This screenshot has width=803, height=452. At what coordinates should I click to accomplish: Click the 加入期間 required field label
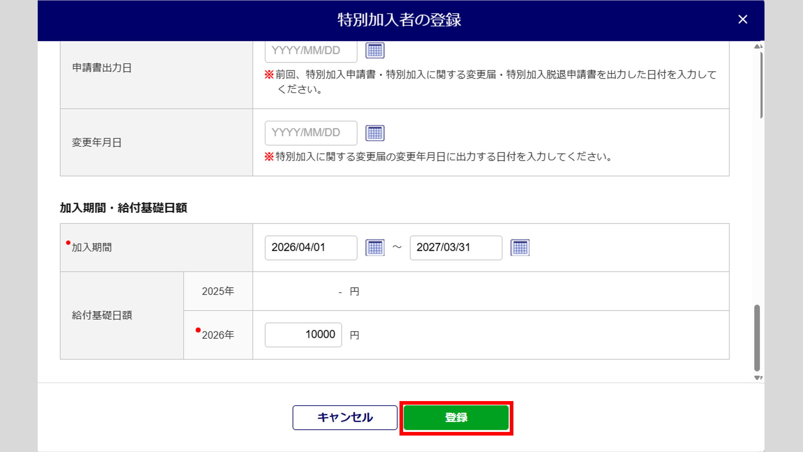[92, 247]
